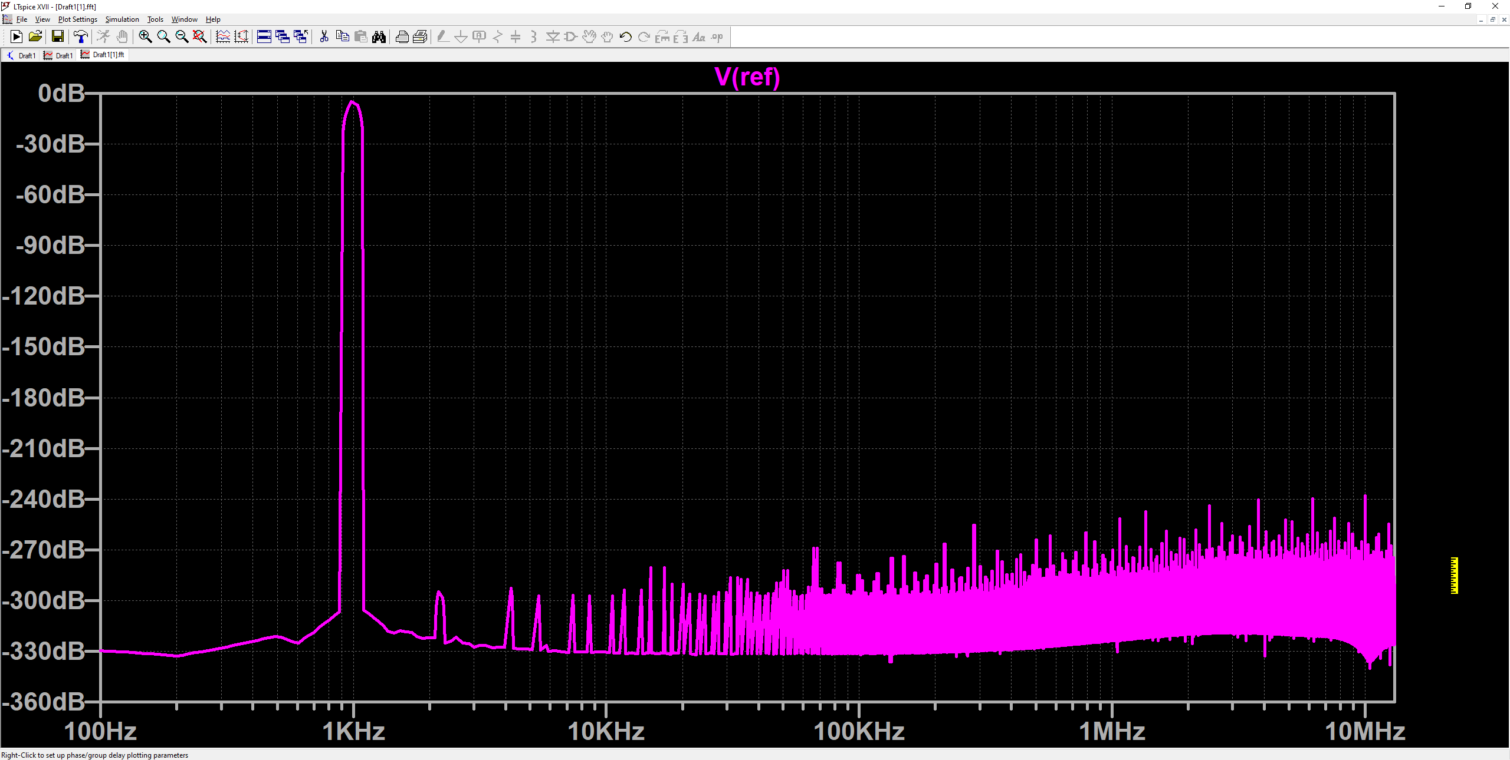
Task: Select the Draft1[1].fft tab
Action: 103,55
